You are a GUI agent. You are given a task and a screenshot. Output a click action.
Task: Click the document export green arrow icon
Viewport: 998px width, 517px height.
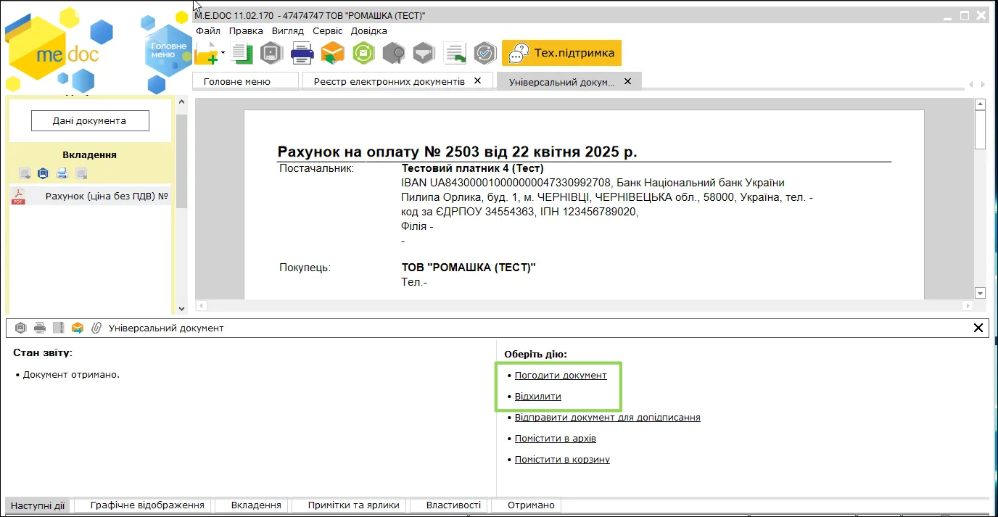(x=455, y=53)
